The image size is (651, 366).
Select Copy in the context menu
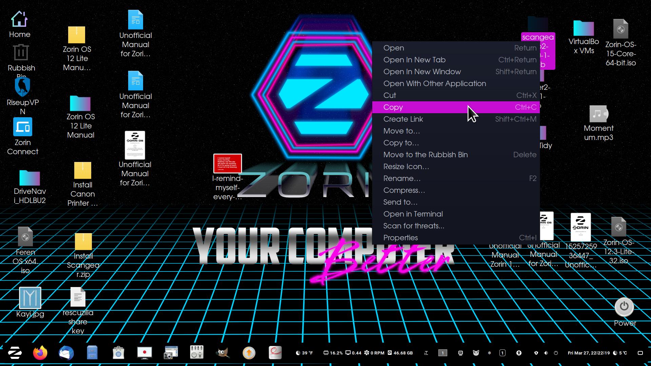click(x=393, y=107)
